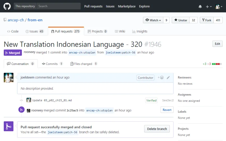This screenshot has height=141, width=226.
Task: View the 9 watchers count
Action: click(166, 20)
